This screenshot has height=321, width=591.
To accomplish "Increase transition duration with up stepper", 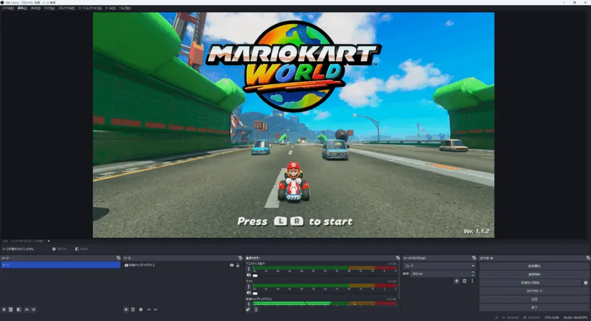I will click(x=473, y=272).
